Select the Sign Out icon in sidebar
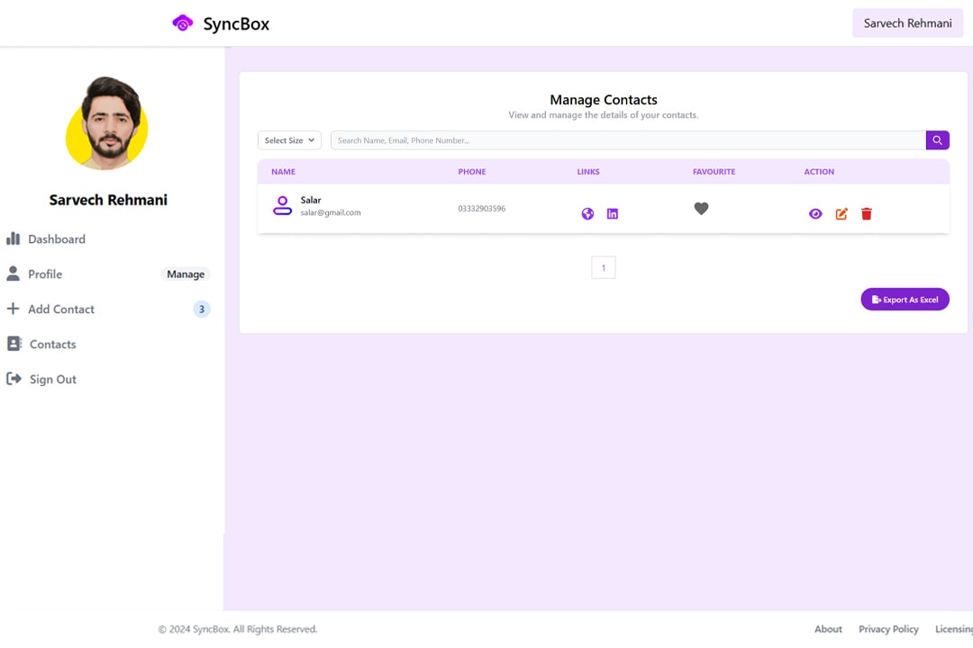973x648 pixels. pyautogui.click(x=14, y=378)
